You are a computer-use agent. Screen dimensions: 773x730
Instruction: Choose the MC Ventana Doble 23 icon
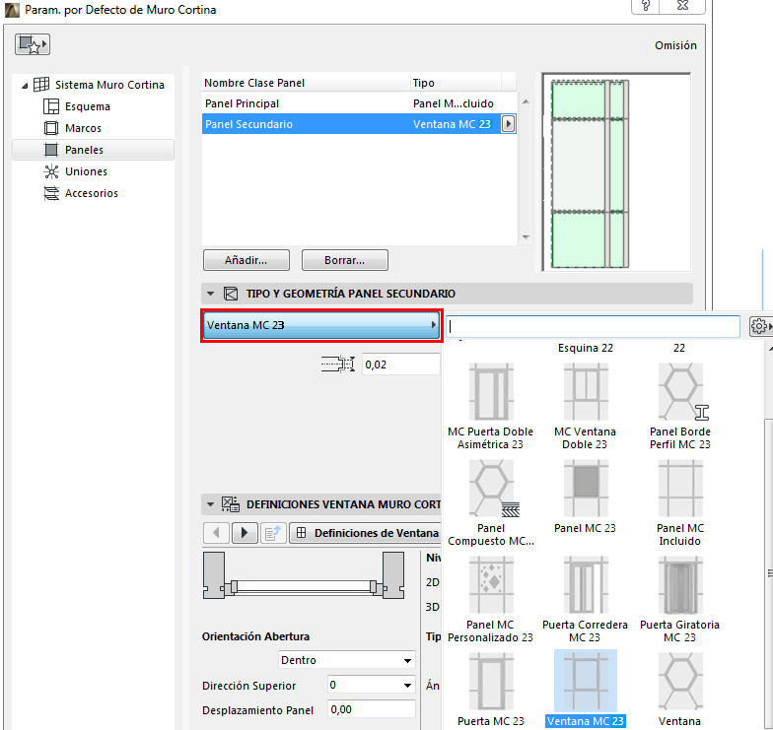coord(586,392)
